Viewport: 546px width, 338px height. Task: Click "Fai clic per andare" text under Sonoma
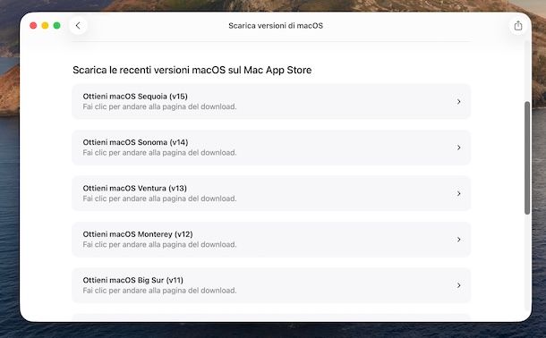115,153
